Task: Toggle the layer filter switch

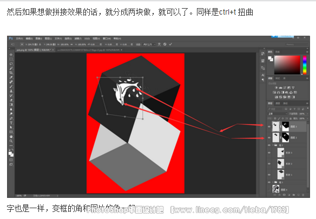Action: click(x=307, y=108)
